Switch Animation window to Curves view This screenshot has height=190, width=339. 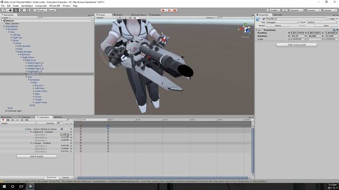66,177
